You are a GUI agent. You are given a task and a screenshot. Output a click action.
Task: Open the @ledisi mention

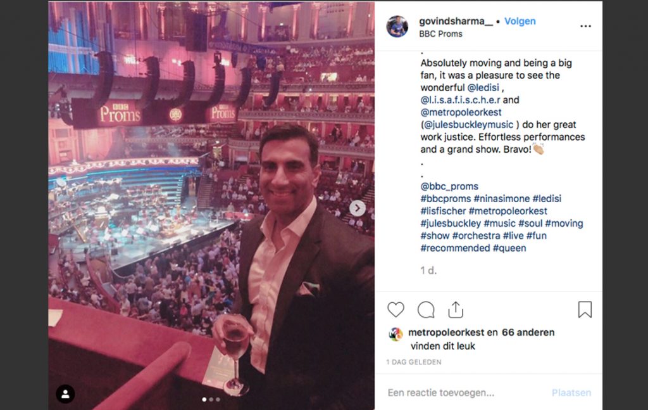tap(483, 87)
